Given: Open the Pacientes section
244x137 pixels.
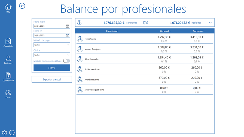Looking at the screenshot, I should click(x=8, y=60).
